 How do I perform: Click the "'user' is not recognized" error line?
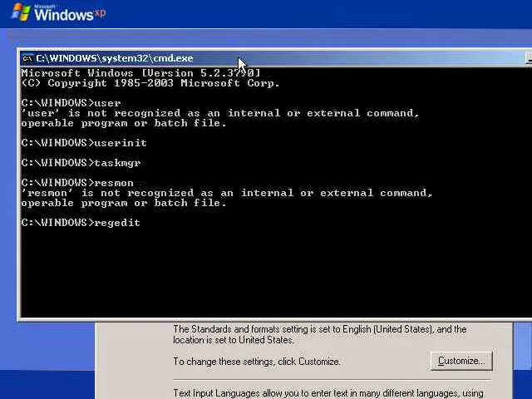220,113
